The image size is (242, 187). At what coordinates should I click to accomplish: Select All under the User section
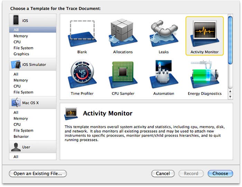(x=32, y=157)
